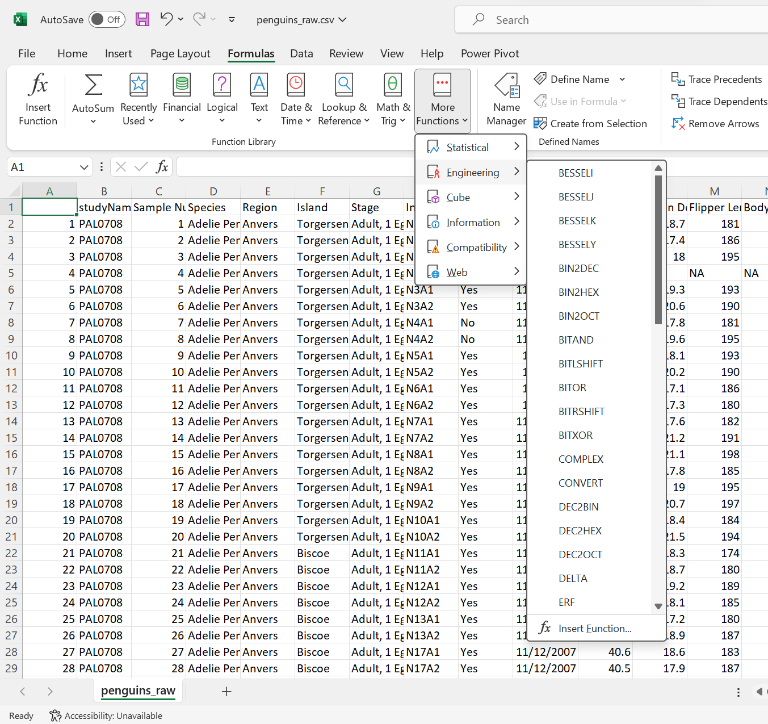Image resolution: width=768 pixels, height=724 pixels.
Task: Click Insert Function at bottom of menu
Action: [x=594, y=629]
